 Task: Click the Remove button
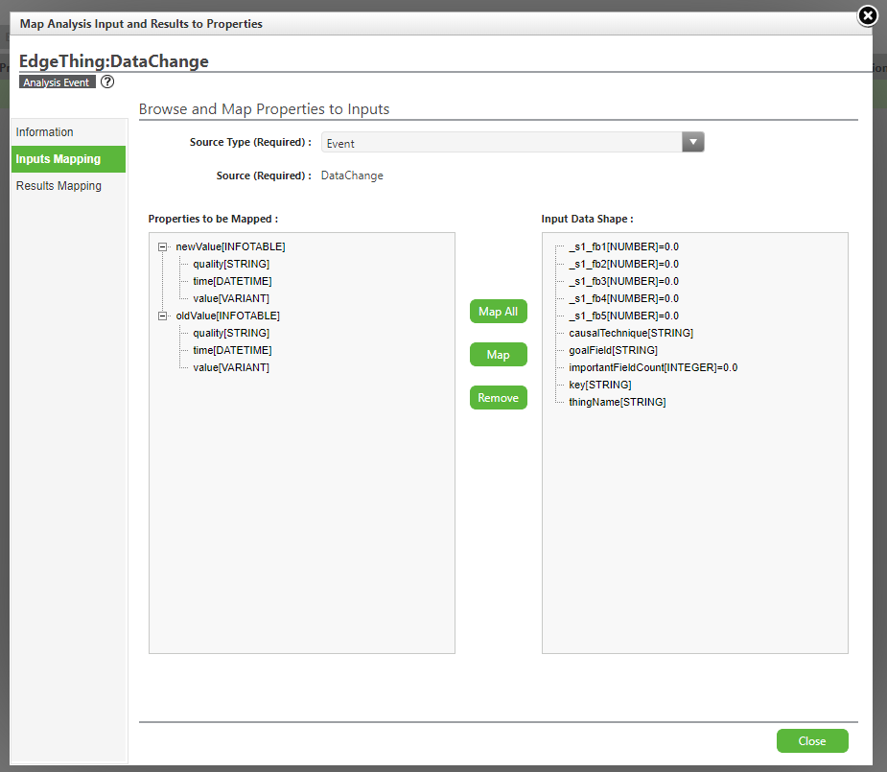pos(499,398)
